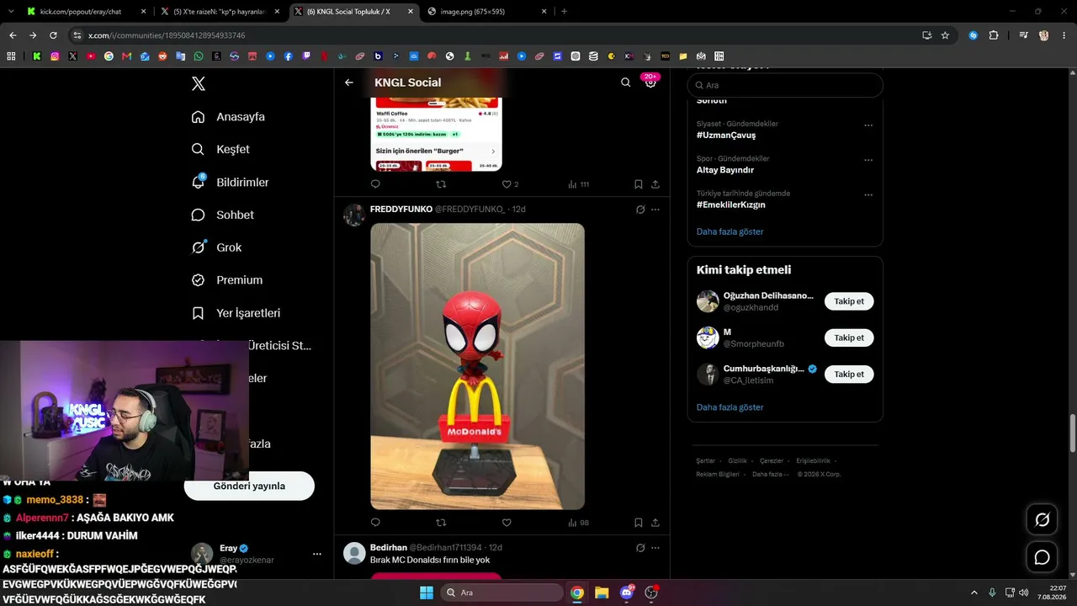Switch to the X'te raizeN browser tab
Image resolution: width=1077 pixels, height=606 pixels.
(x=220, y=12)
